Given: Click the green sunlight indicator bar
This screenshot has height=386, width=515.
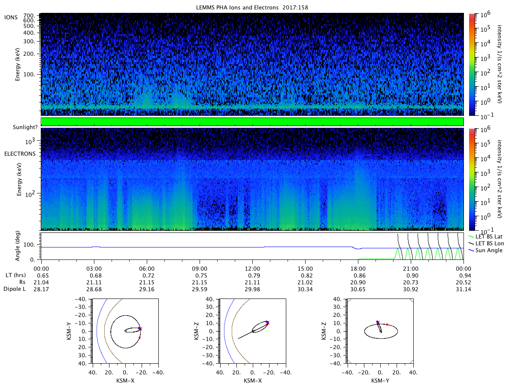Looking at the screenshot, I should click(x=252, y=122).
